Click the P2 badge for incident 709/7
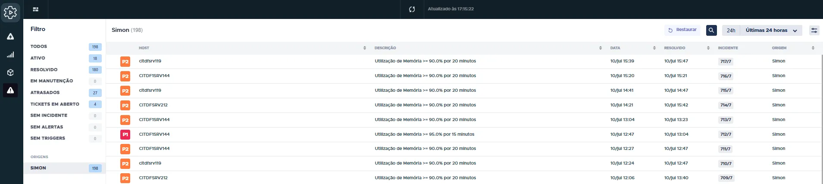This screenshot has height=184, width=823. click(x=125, y=178)
